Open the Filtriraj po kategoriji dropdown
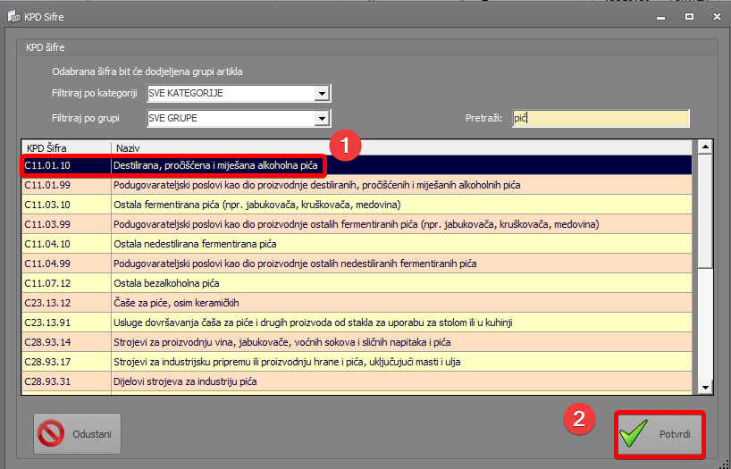This screenshot has height=469, width=731. [x=322, y=95]
